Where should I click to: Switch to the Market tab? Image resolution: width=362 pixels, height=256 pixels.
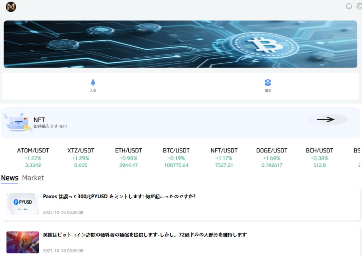point(33,178)
